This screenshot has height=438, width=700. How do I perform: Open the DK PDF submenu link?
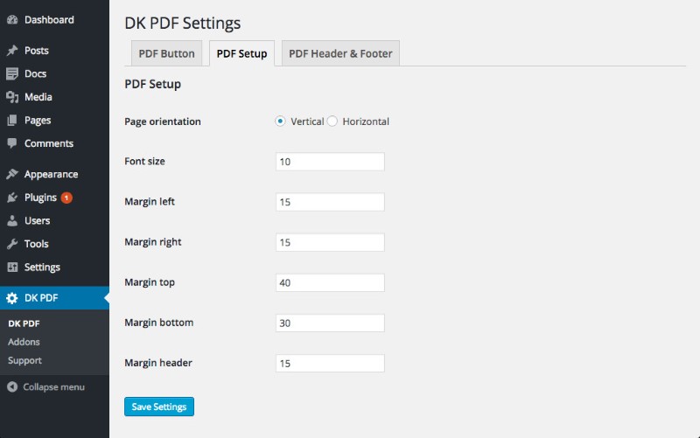pyautogui.click(x=24, y=323)
